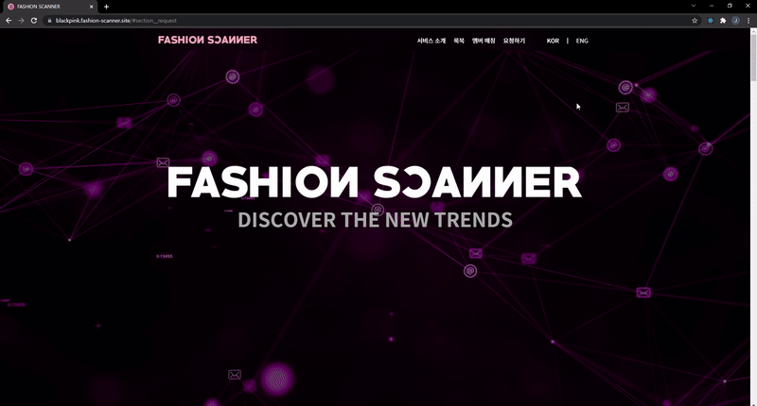757x406 pixels.
Task: Click the pink FASHION SCANNER header logo
Action: click(207, 40)
